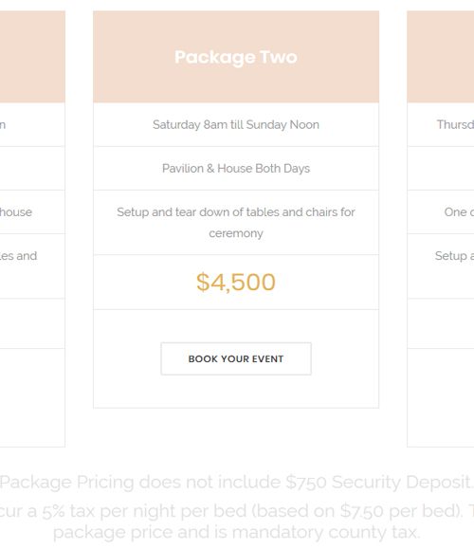The image size is (474, 549).
Task: Click the peach header of the left package card
Action: click(32, 57)
